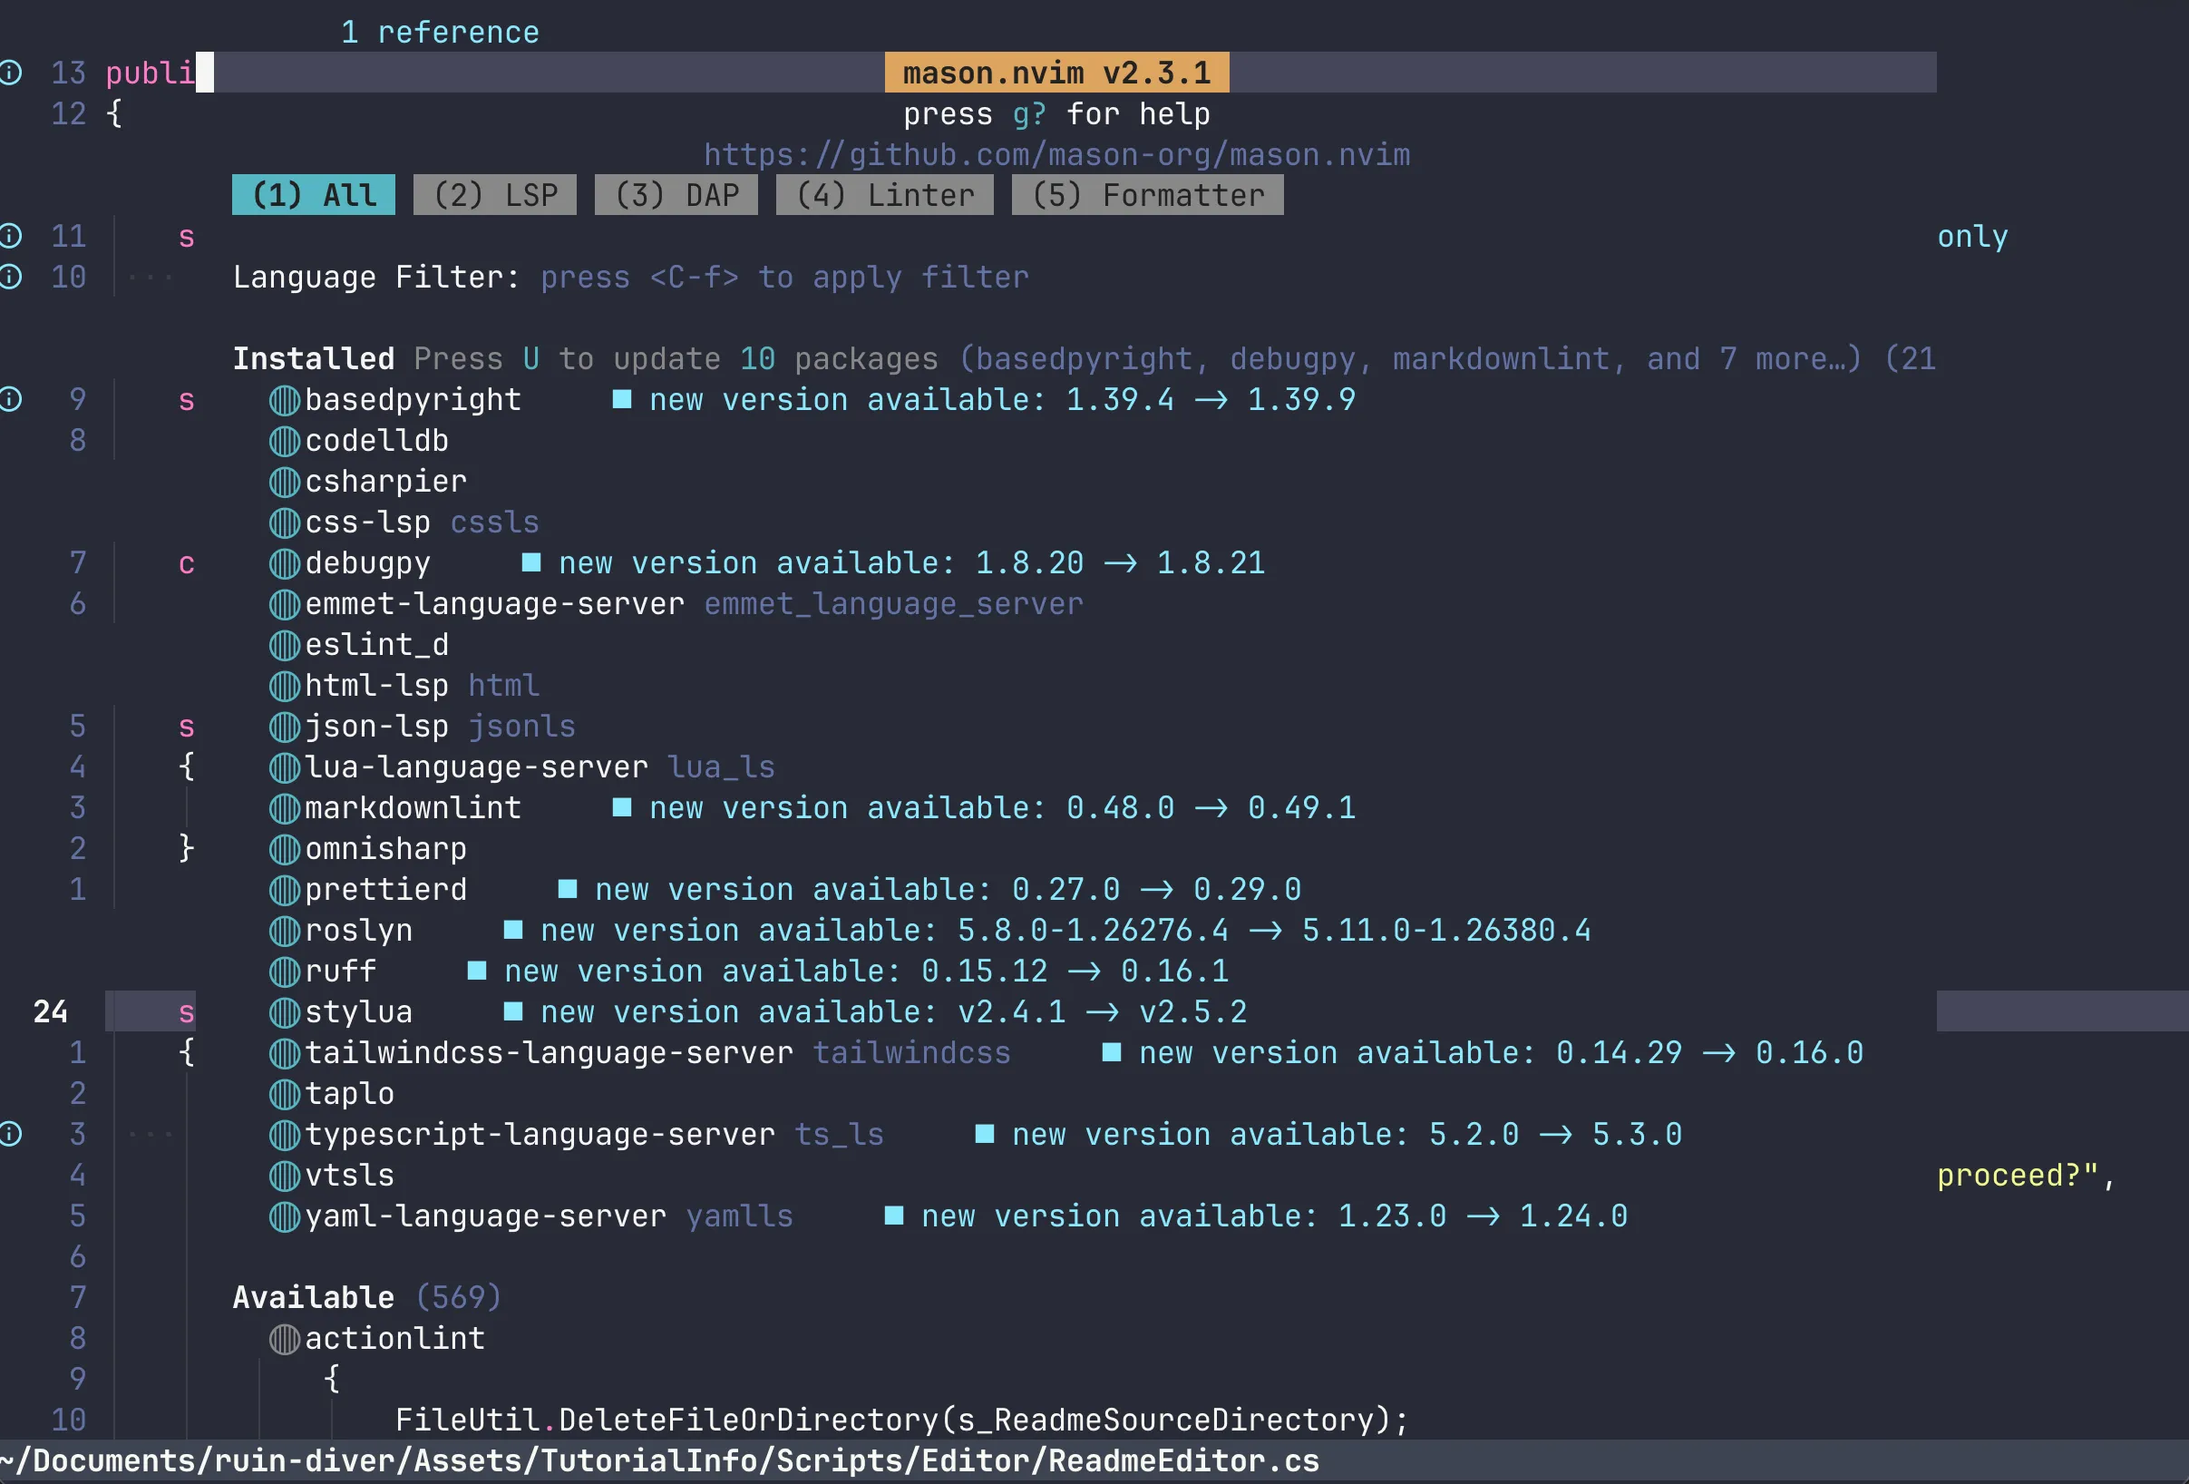Click basedpyright's new version 1.39.9 notice
Image resolution: width=2189 pixels, height=1484 pixels.
tap(984, 400)
